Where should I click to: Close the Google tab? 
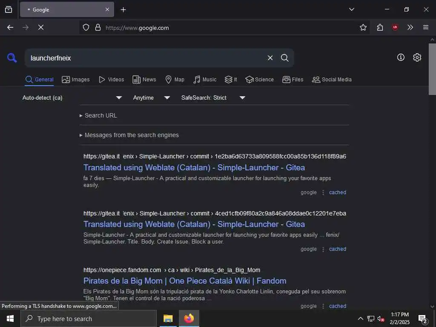(x=107, y=10)
